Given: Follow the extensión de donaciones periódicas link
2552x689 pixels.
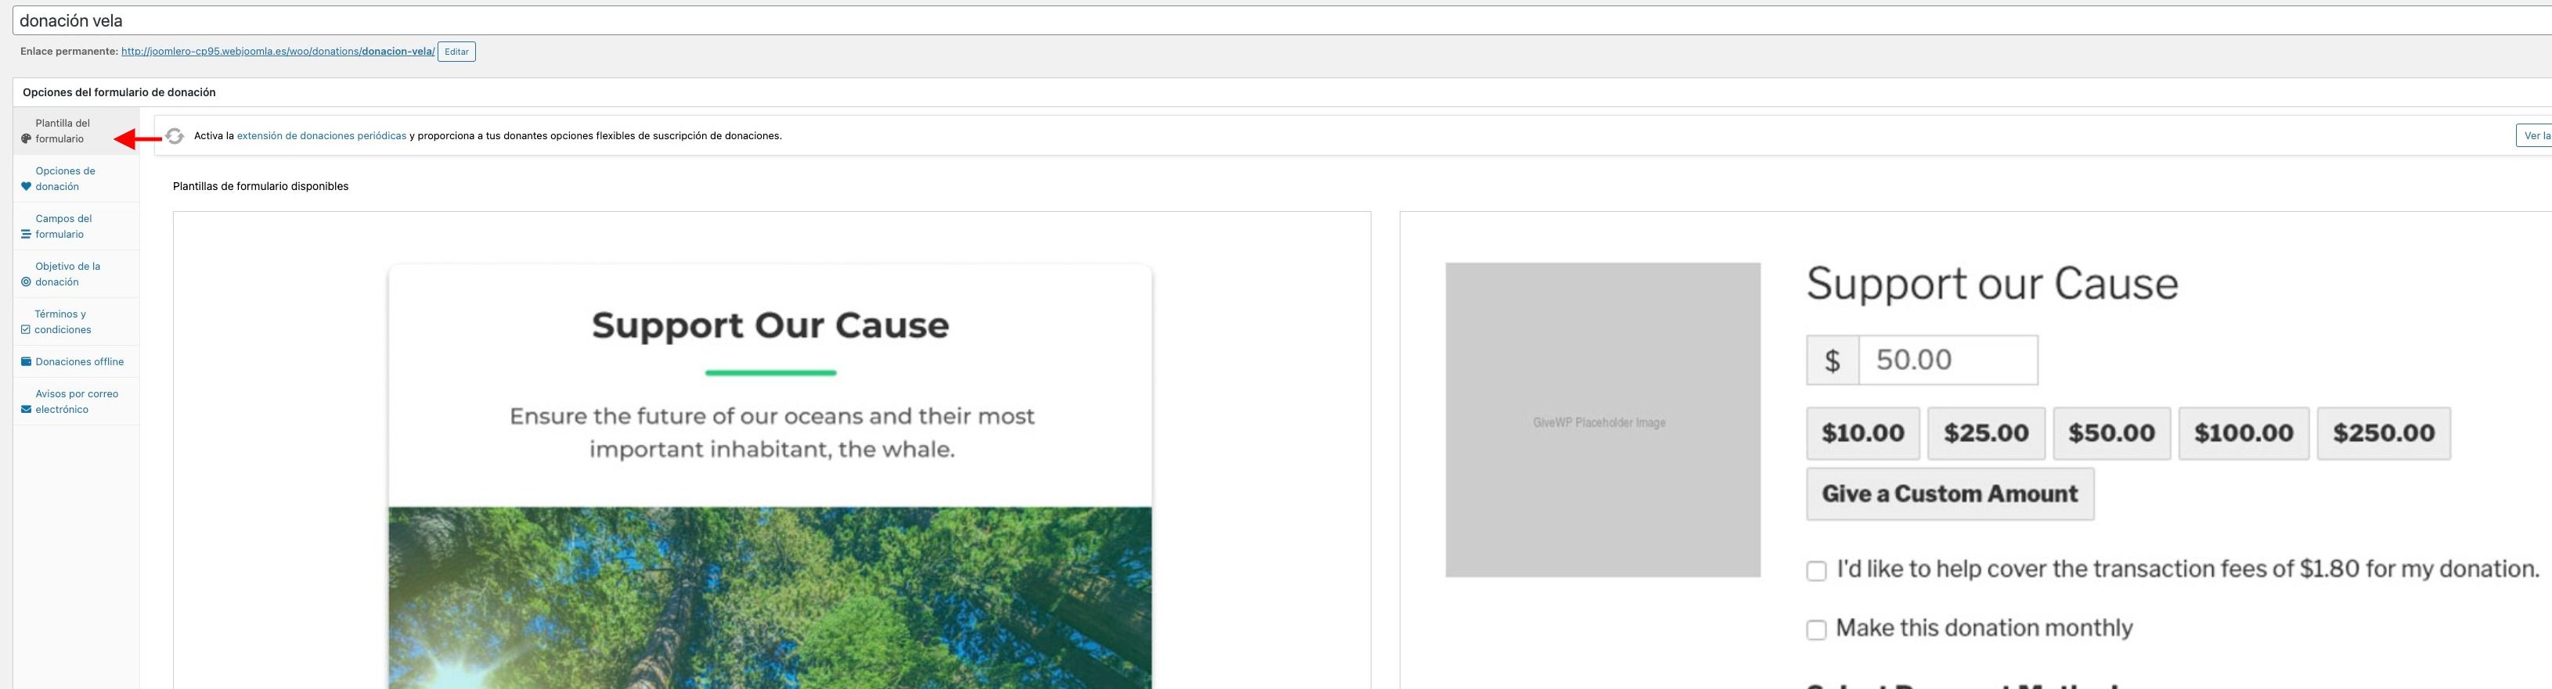Looking at the screenshot, I should click(322, 135).
